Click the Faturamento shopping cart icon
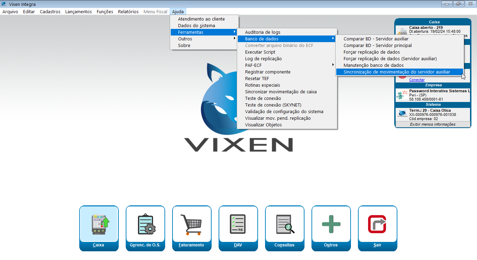This screenshot has width=477, height=260. [192, 224]
